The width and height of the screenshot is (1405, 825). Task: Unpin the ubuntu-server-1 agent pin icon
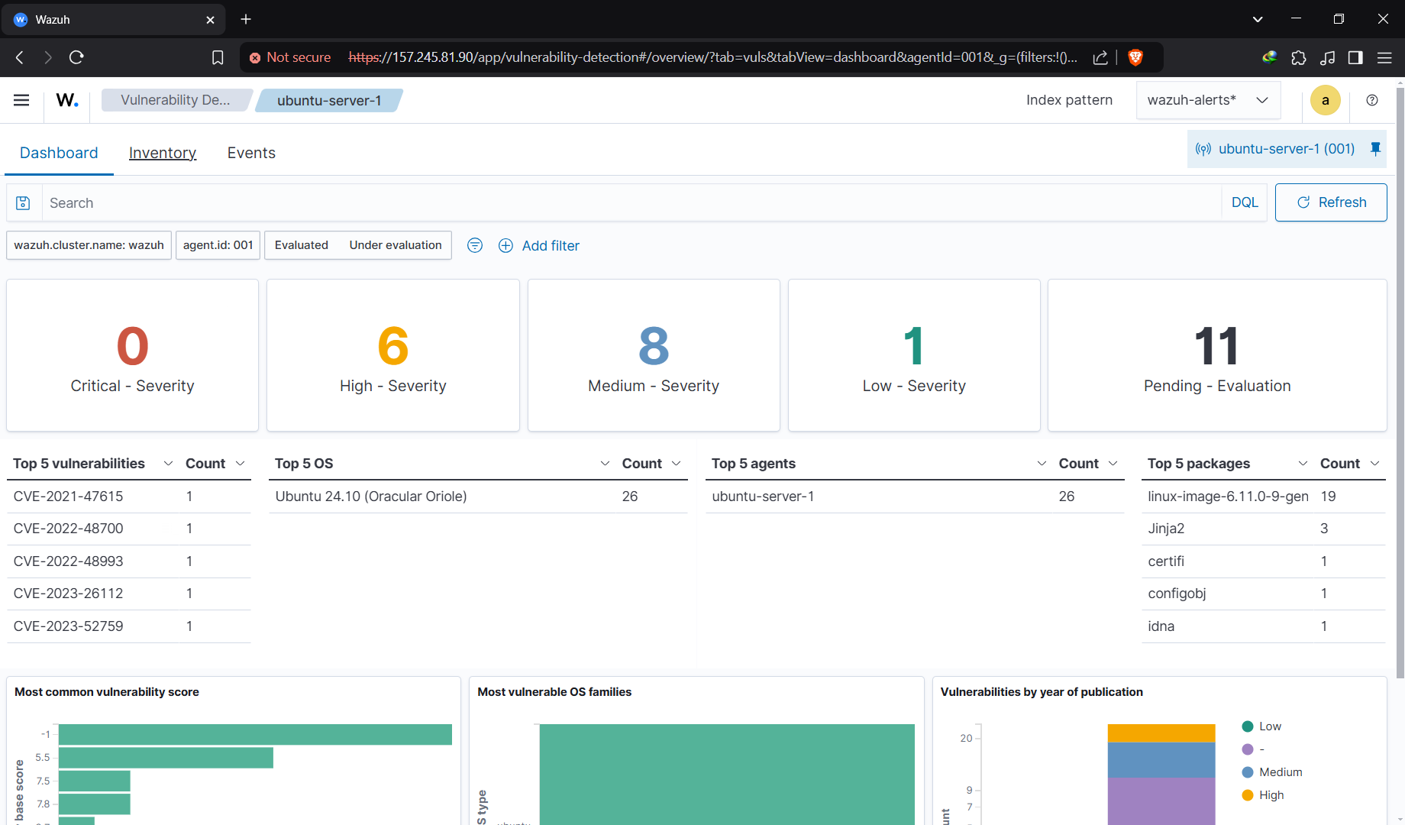coord(1375,149)
